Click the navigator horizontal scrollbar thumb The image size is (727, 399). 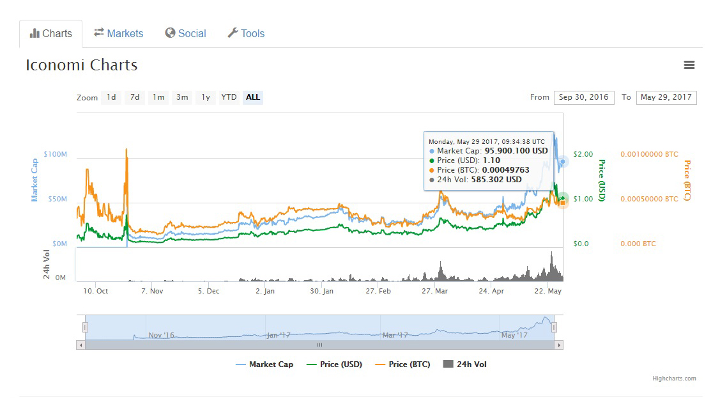[x=319, y=345]
